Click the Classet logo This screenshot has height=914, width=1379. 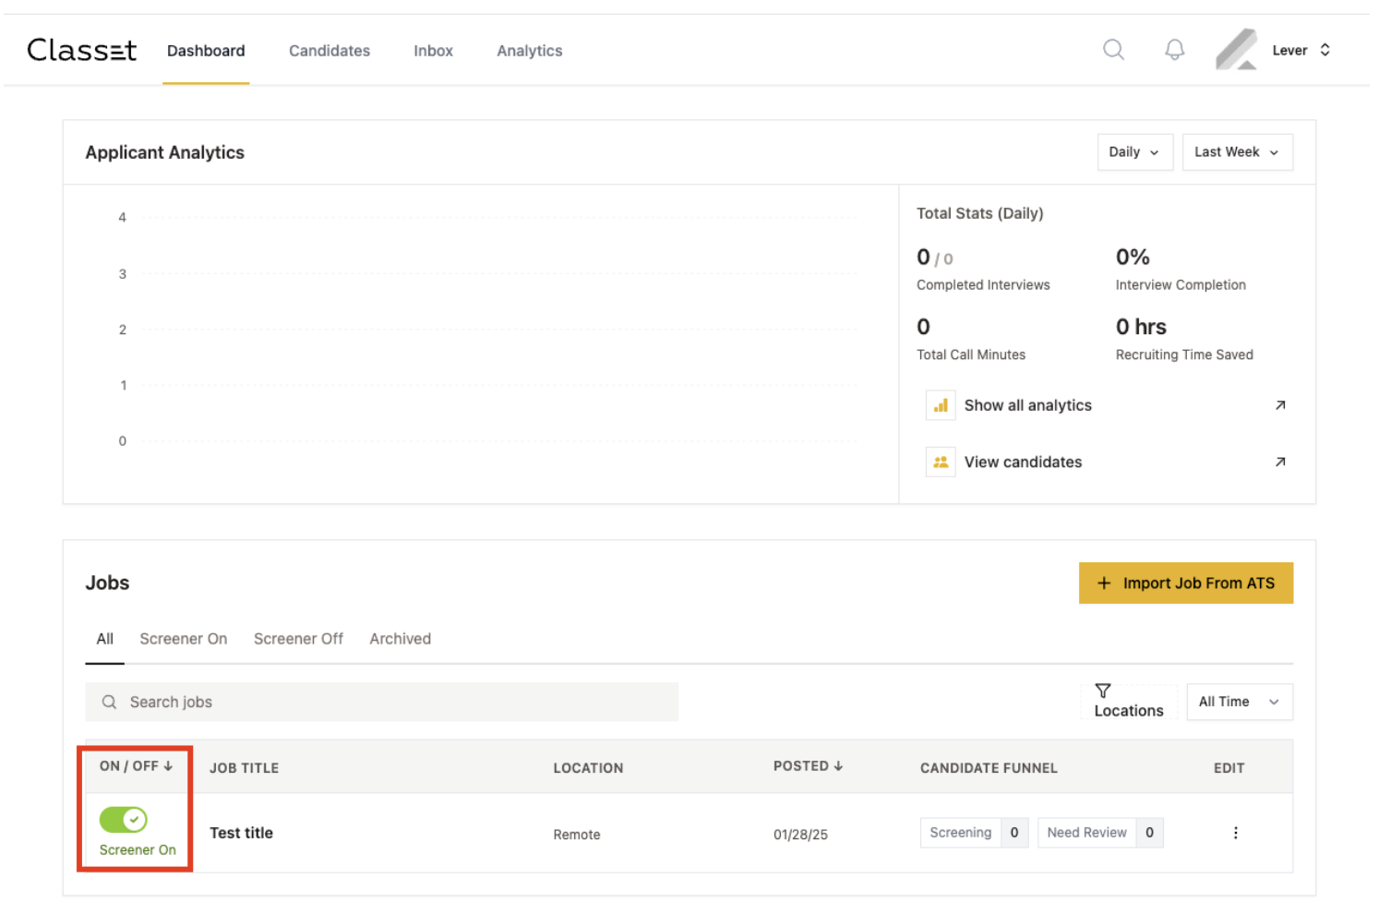tap(82, 50)
